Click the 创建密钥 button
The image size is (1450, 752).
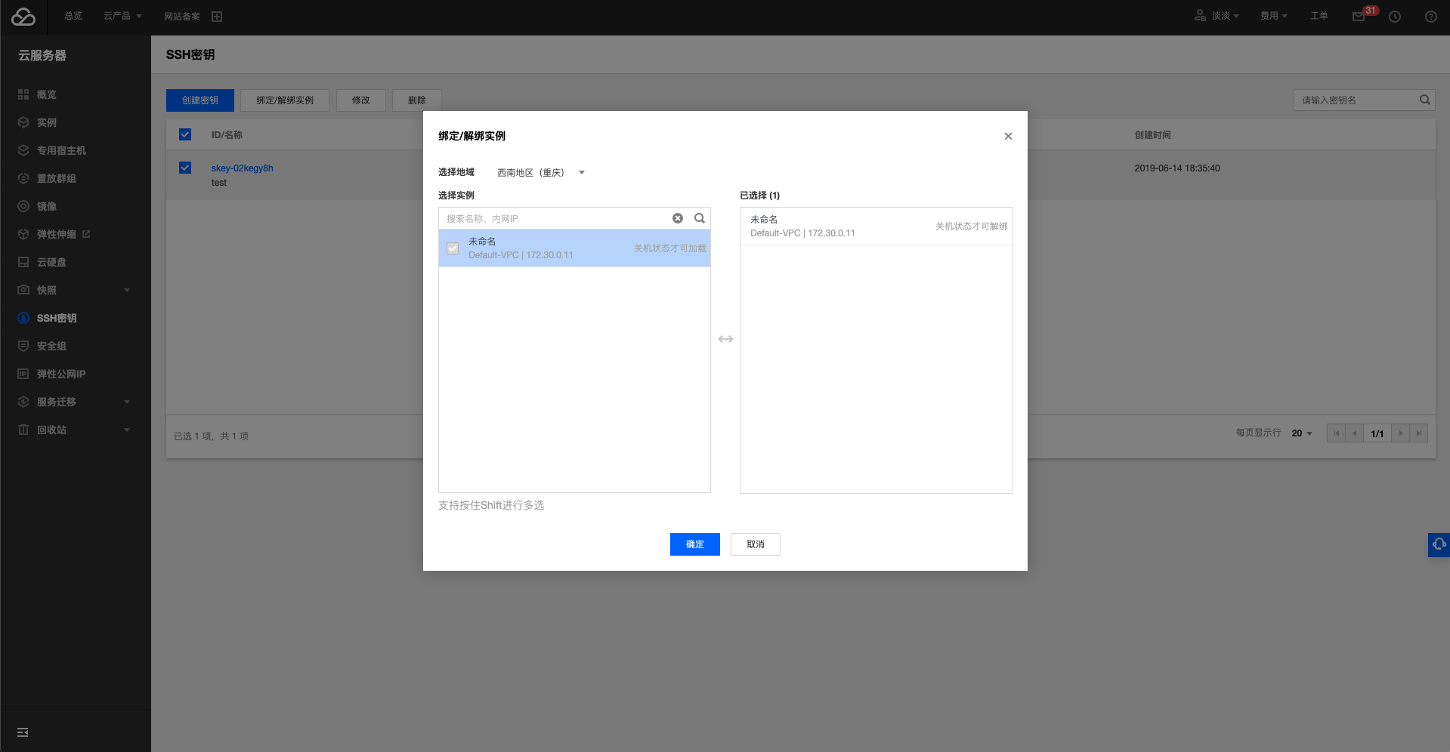[200, 100]
